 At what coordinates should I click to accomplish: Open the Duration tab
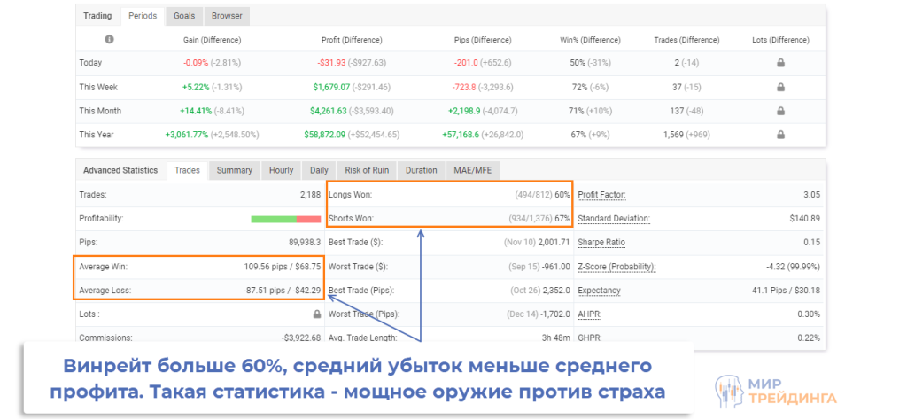tap(421, 170)
